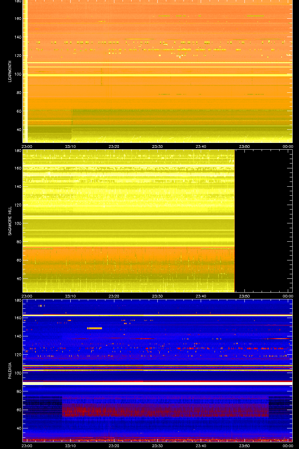Click the 100 tick on Sagamore Hill axis
The width and height of the screenshot is (299, 449).
point(18,223)
